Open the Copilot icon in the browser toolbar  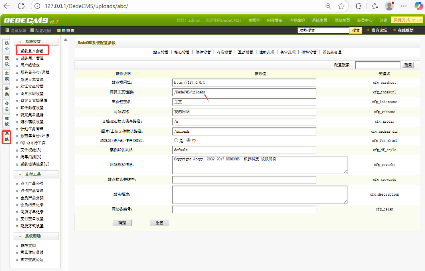coord(419,6)
